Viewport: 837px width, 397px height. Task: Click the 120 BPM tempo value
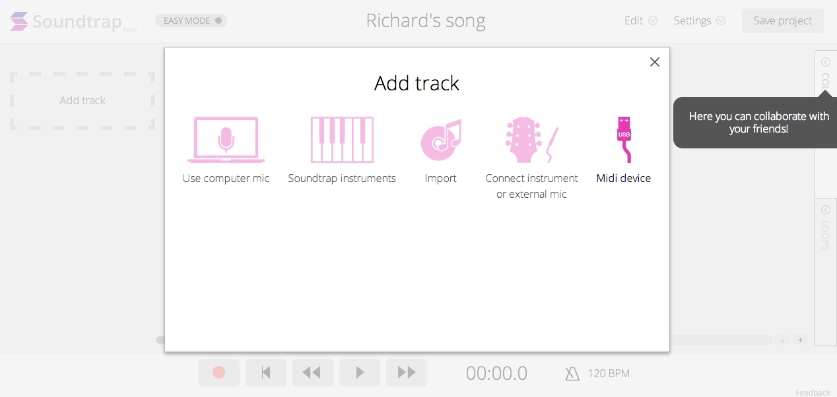[x=609, y=374]
